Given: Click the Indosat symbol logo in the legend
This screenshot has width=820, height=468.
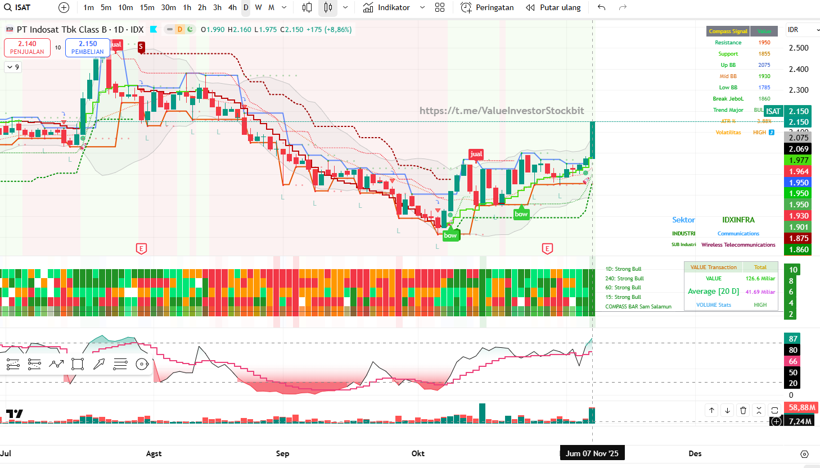Looking at the screenshot, I should [x=10, y=29].
